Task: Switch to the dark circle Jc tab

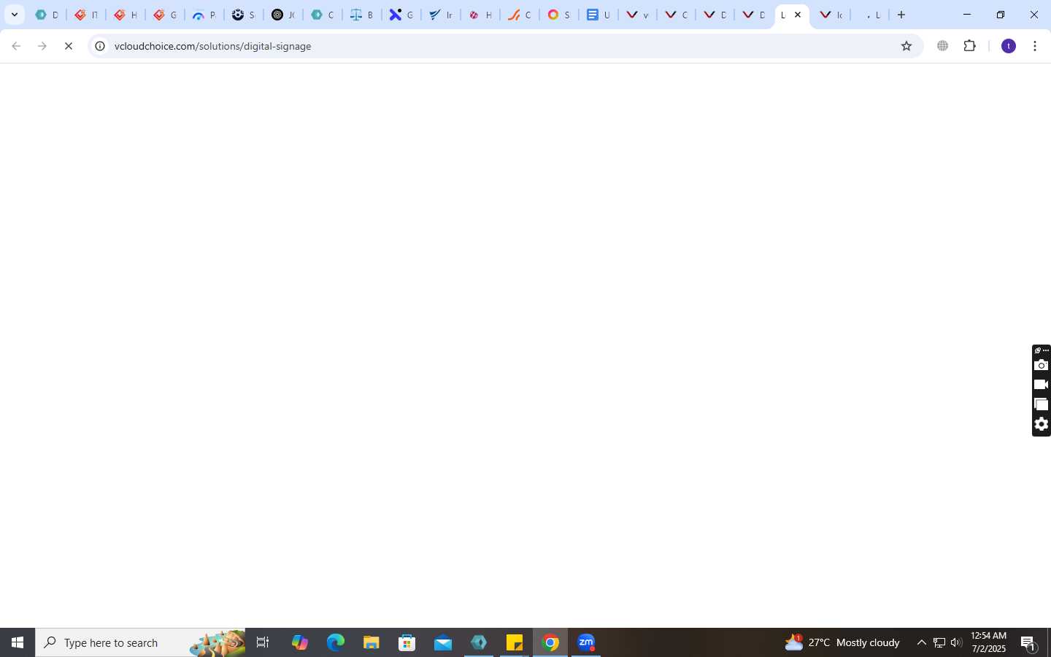Action: pyautogui.click(x=283, y=15)
